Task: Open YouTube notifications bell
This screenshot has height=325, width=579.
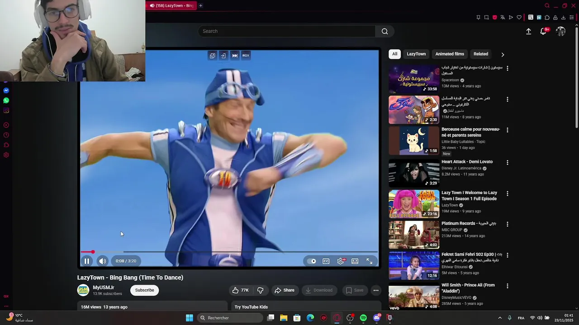Action: click(543, 31)
